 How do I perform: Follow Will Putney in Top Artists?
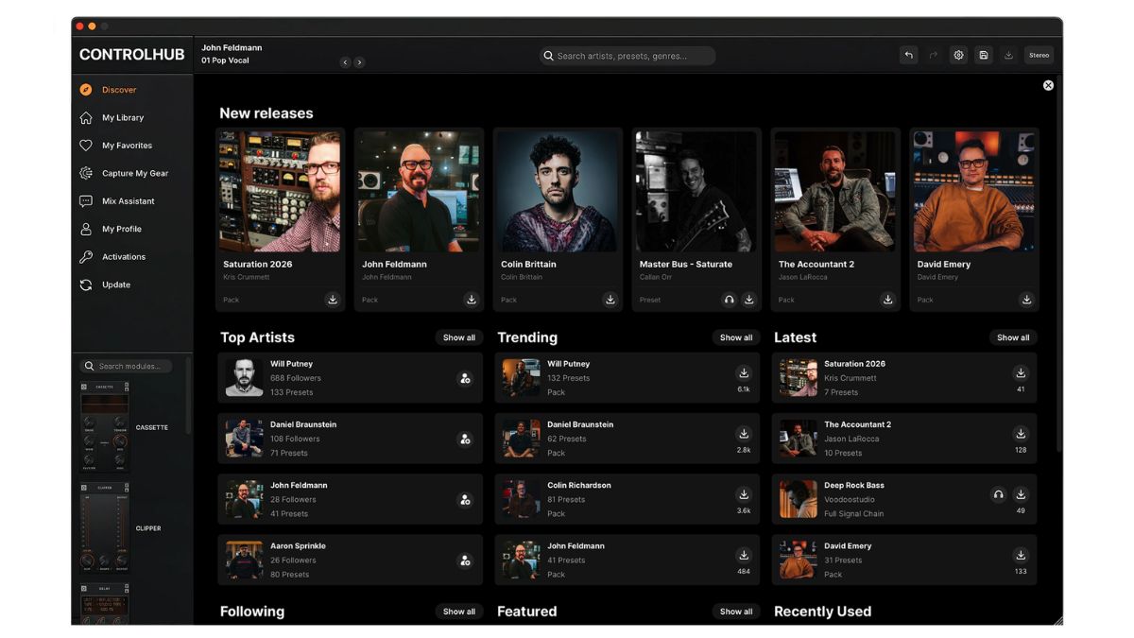coord(465,378)
